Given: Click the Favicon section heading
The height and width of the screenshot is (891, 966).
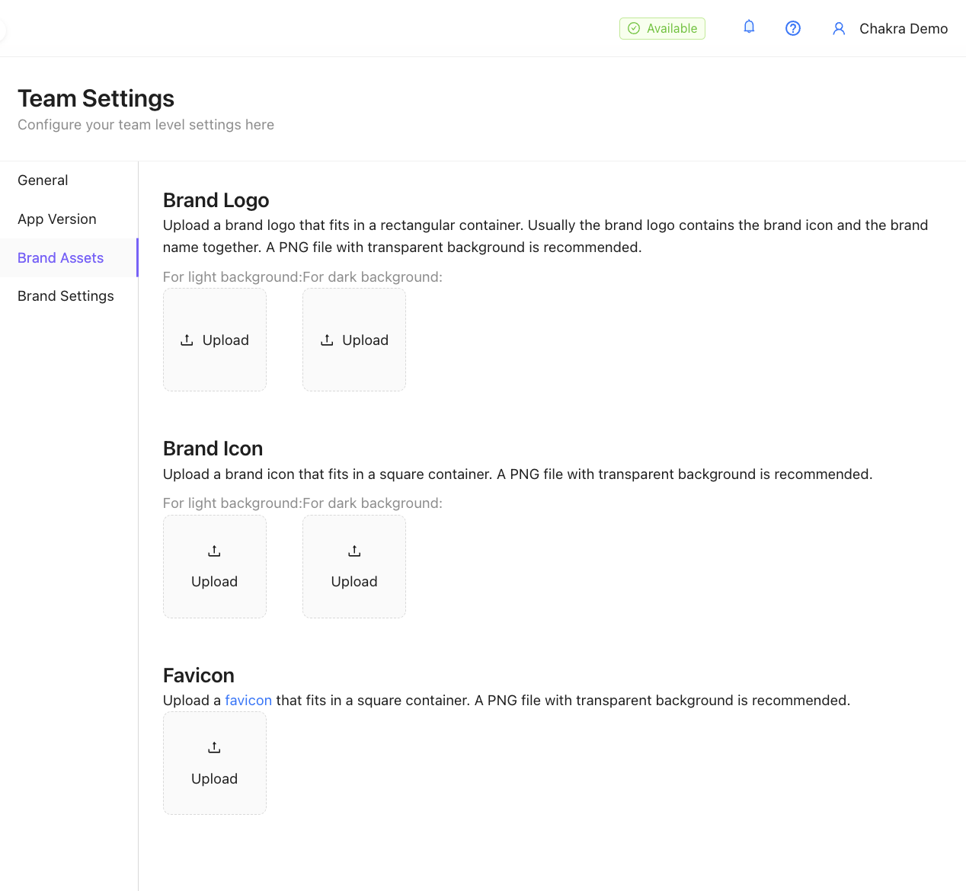Looking at the screenshot, I should pos(199,675).
